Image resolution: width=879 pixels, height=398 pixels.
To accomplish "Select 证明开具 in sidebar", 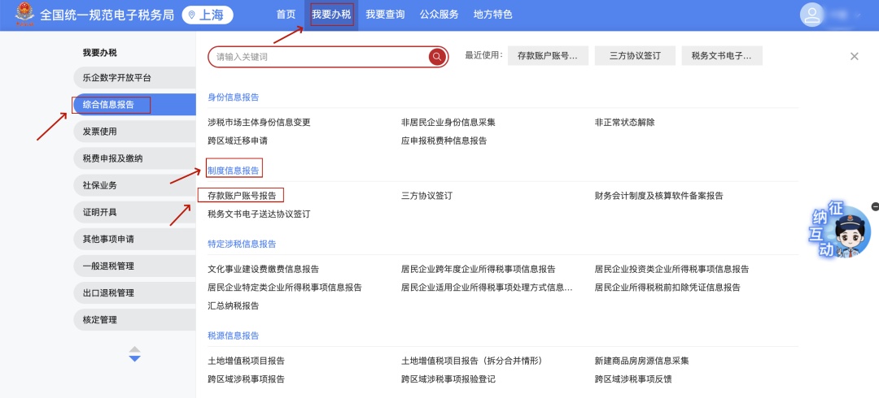I will pyautogui.click(x=134, y=212).
